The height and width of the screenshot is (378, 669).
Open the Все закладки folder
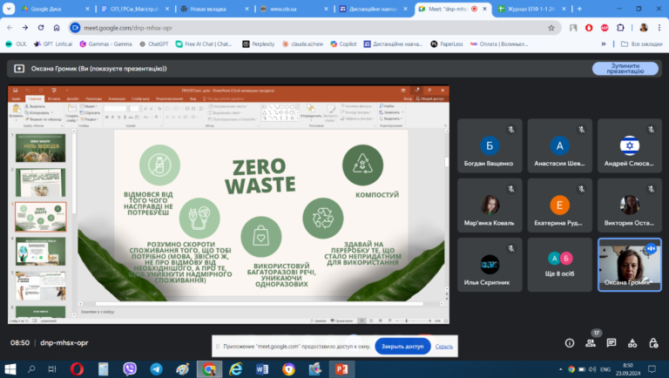click(642, 44)
